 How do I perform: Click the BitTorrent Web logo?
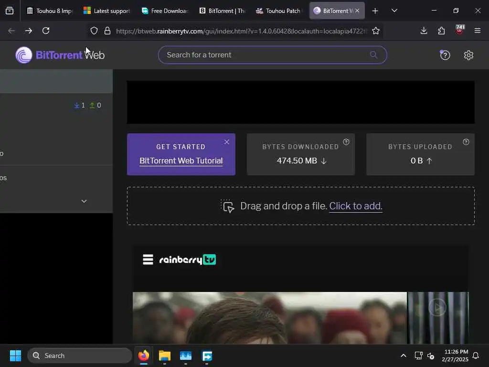point(60,55)
